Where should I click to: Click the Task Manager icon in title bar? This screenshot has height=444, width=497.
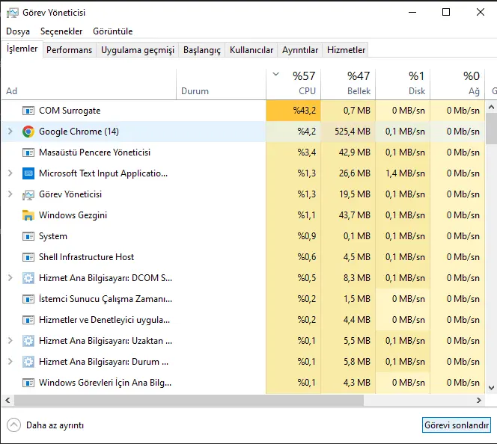[x=13, y=13]
